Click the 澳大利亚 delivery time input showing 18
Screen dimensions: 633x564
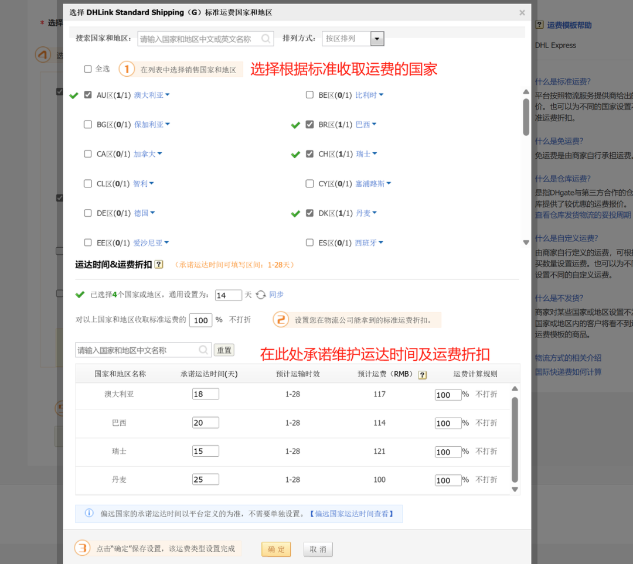pyautogui.click(x=205, y=394)
